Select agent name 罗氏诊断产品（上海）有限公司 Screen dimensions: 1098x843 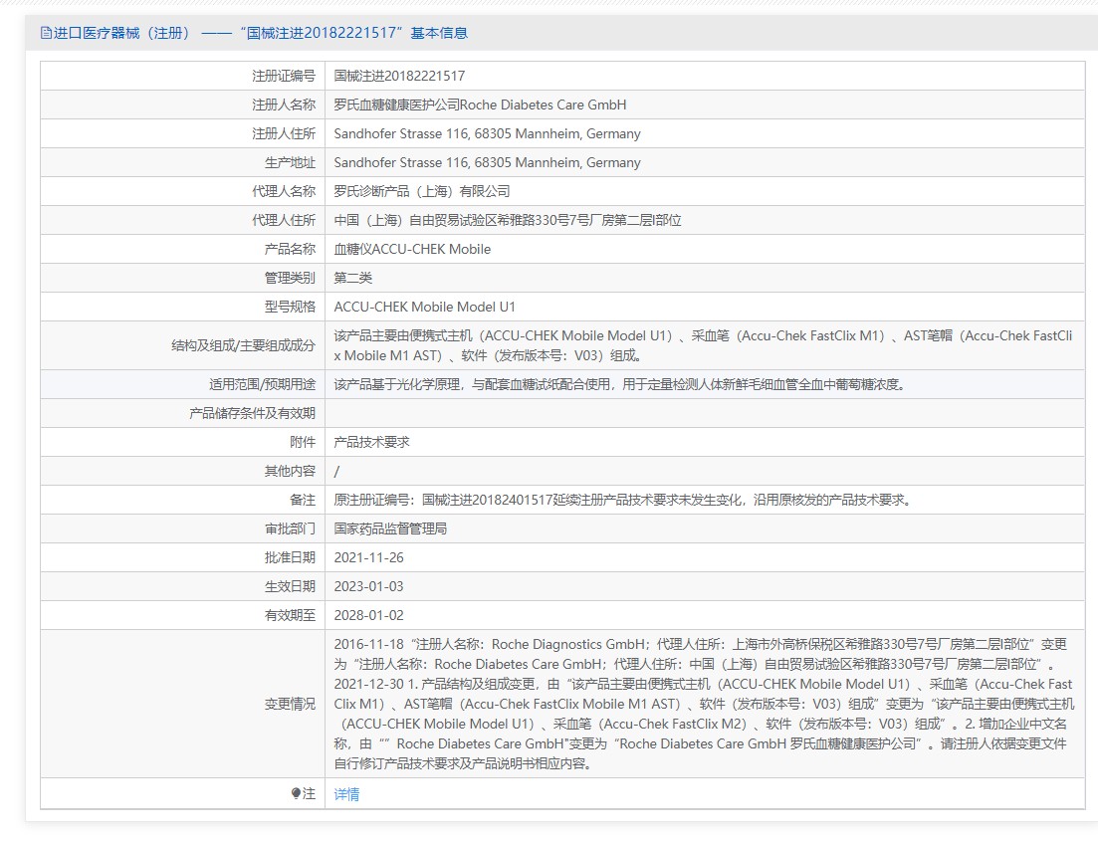[x=422, y=191]
